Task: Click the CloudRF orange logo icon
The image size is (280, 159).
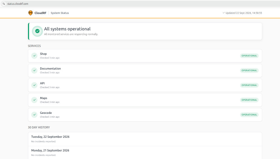Action: [31, 13]
